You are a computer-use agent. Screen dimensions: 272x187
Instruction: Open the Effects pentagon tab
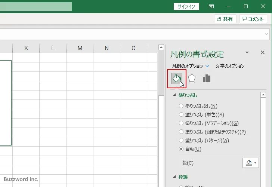pyautogui.click(x=192, y=79)
